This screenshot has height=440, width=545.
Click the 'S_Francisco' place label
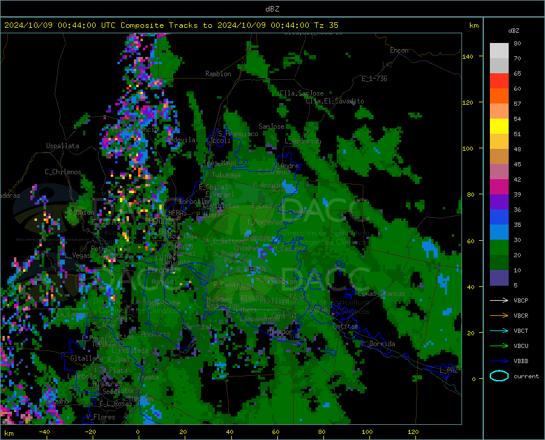[x=238, y=134]
